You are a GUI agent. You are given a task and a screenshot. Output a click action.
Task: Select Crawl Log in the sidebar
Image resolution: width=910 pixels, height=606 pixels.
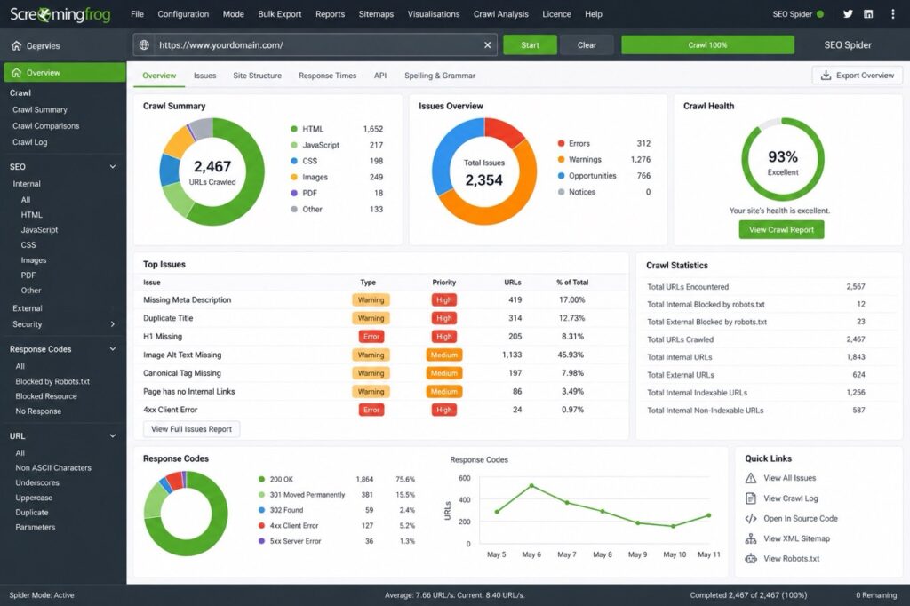coord(30,142)
